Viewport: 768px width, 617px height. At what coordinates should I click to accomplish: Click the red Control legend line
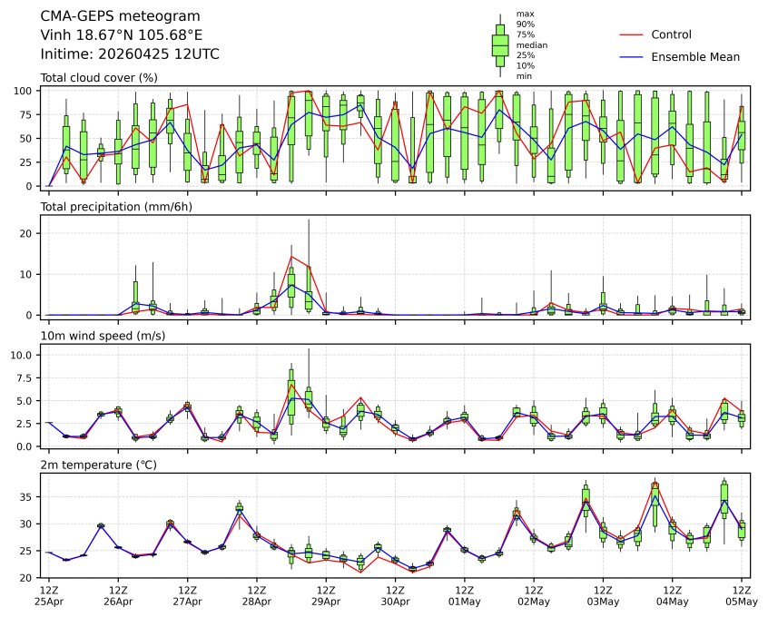632,34
